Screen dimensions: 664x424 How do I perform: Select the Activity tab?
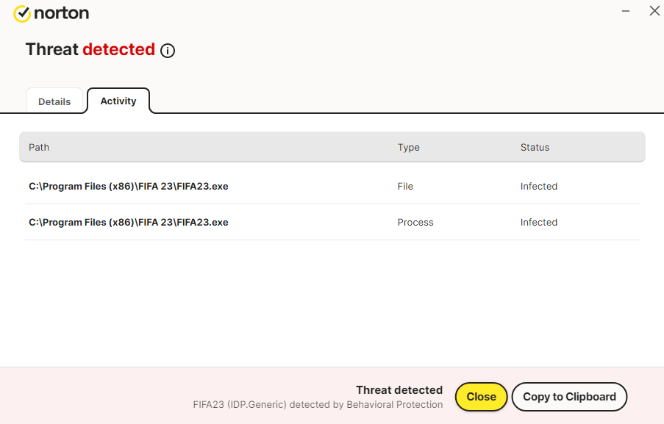pos(118,101)
